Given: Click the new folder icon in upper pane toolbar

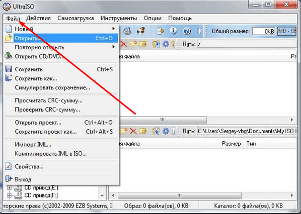Looking at the screenshot, I should click(x=133, y=44).
